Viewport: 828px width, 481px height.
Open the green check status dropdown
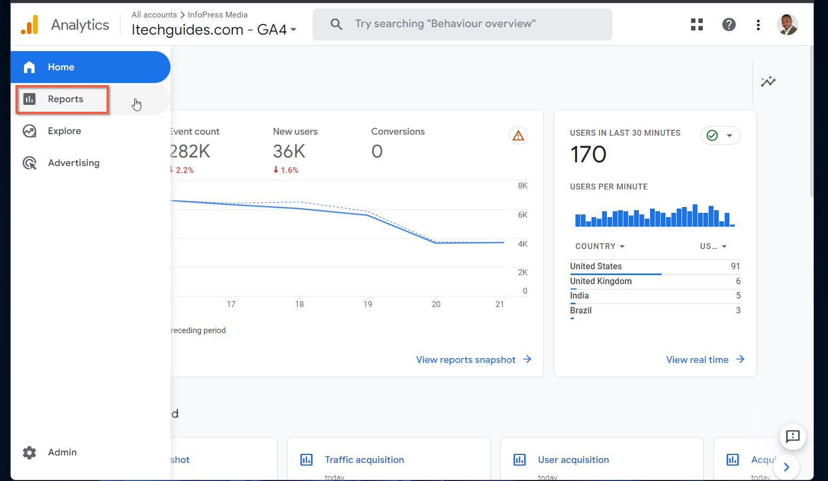click(x=720, y=136)
